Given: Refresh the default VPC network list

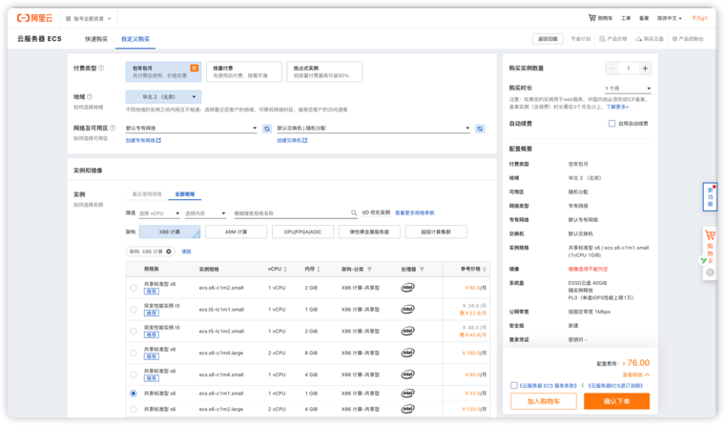Looking at the screenshot, I should (267, 129).
